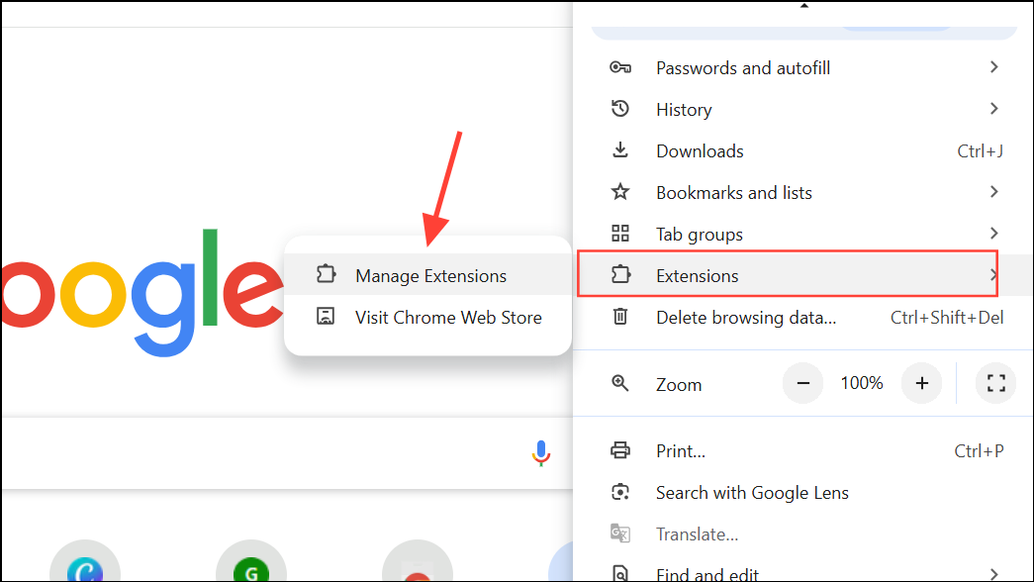Click the Google Lens search icon

coord(620,493)
